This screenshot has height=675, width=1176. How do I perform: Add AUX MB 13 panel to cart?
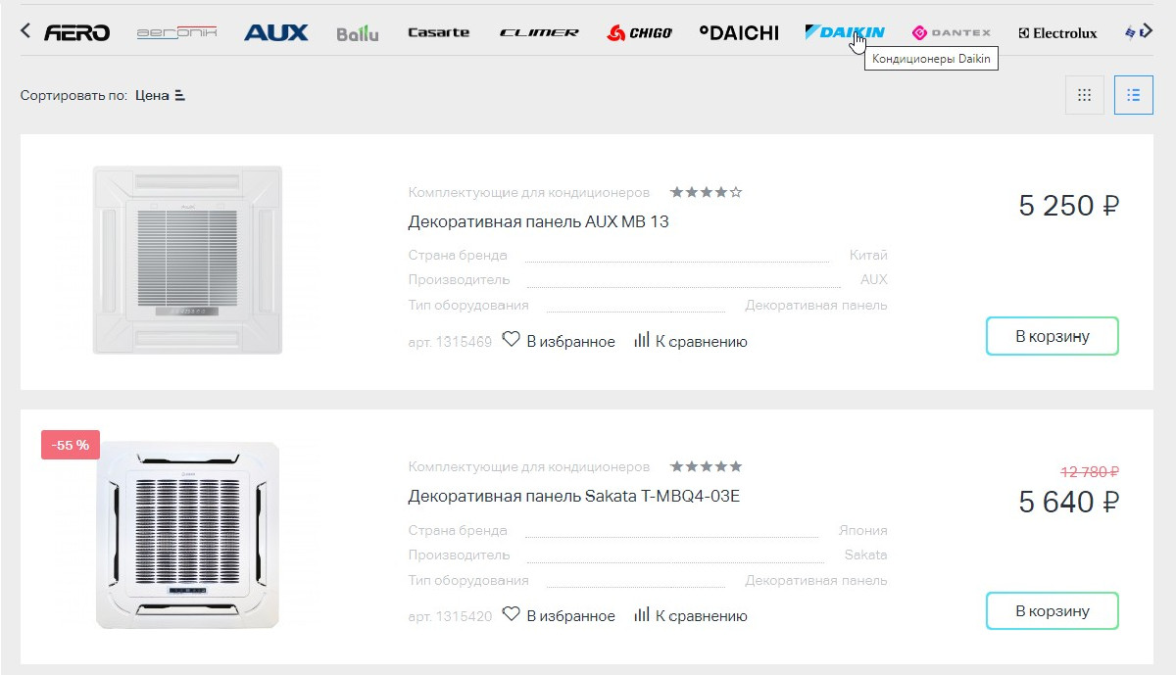coord(1053,336)
